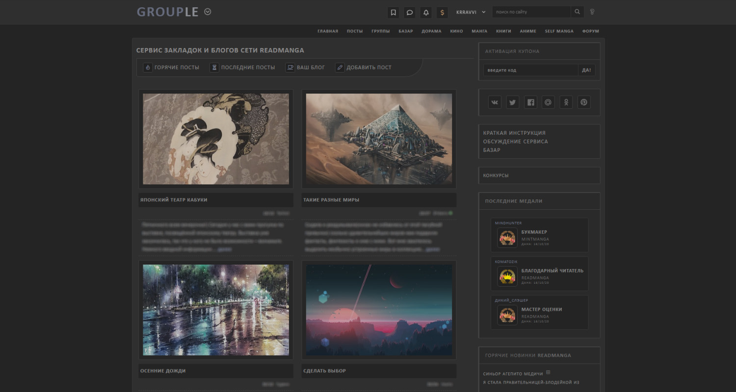Click the magnifier icon to search
Image resolution: width=736 pixels, height=392 pixels.
coord(577,11)
